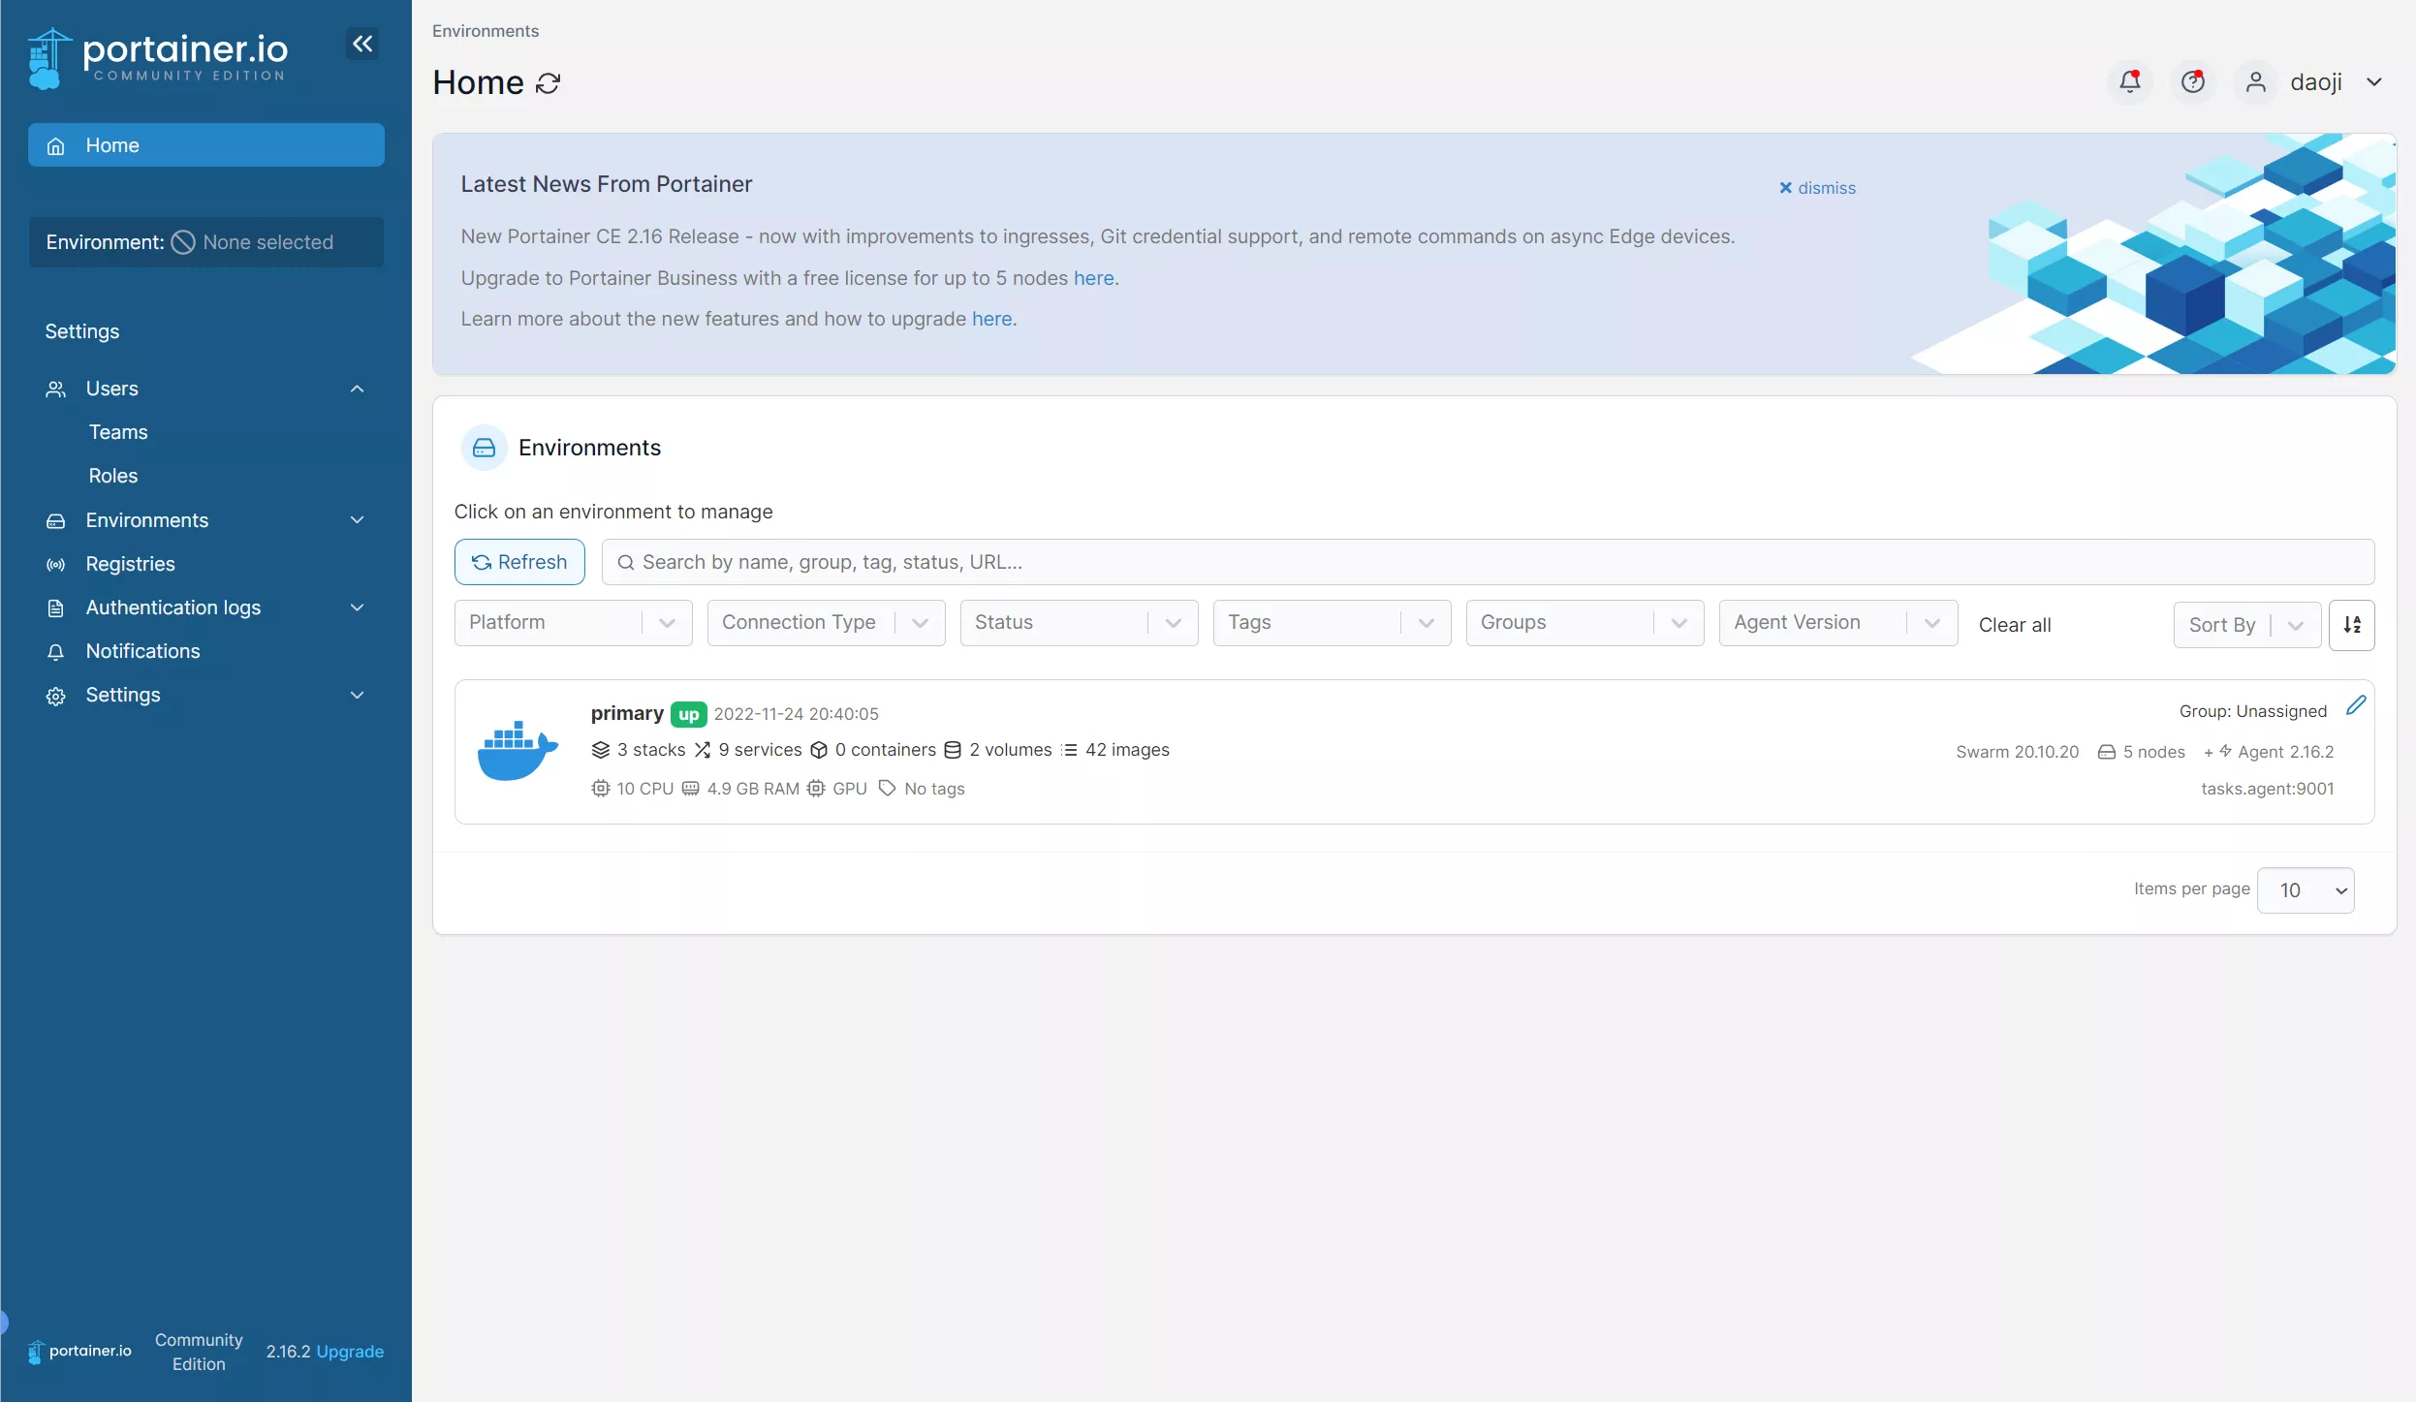Click the user avatar icon beside daoji
Screen dimensions: 2416x1402
(2256, 81)
